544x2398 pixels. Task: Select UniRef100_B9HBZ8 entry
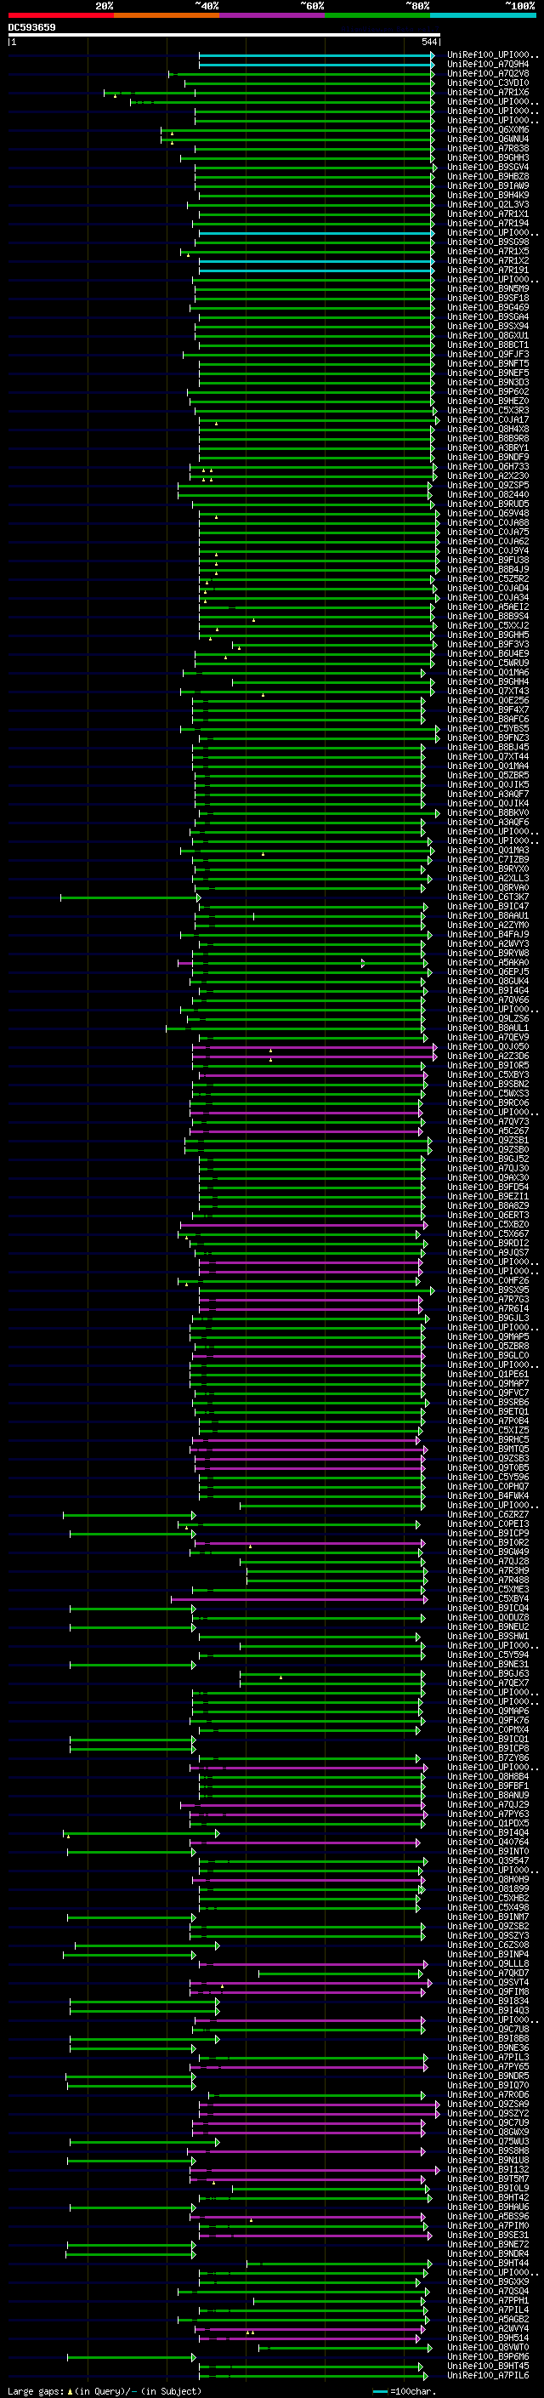(x=488, y=177)
